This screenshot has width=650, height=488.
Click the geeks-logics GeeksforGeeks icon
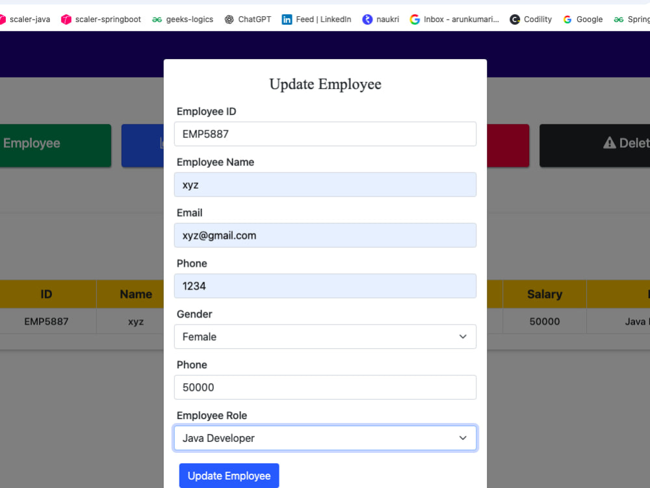157,20
